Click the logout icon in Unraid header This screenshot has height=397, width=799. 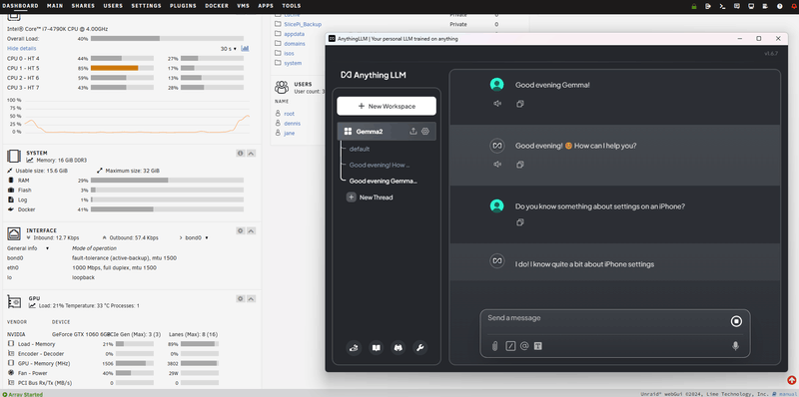click(x=708, y=6)
